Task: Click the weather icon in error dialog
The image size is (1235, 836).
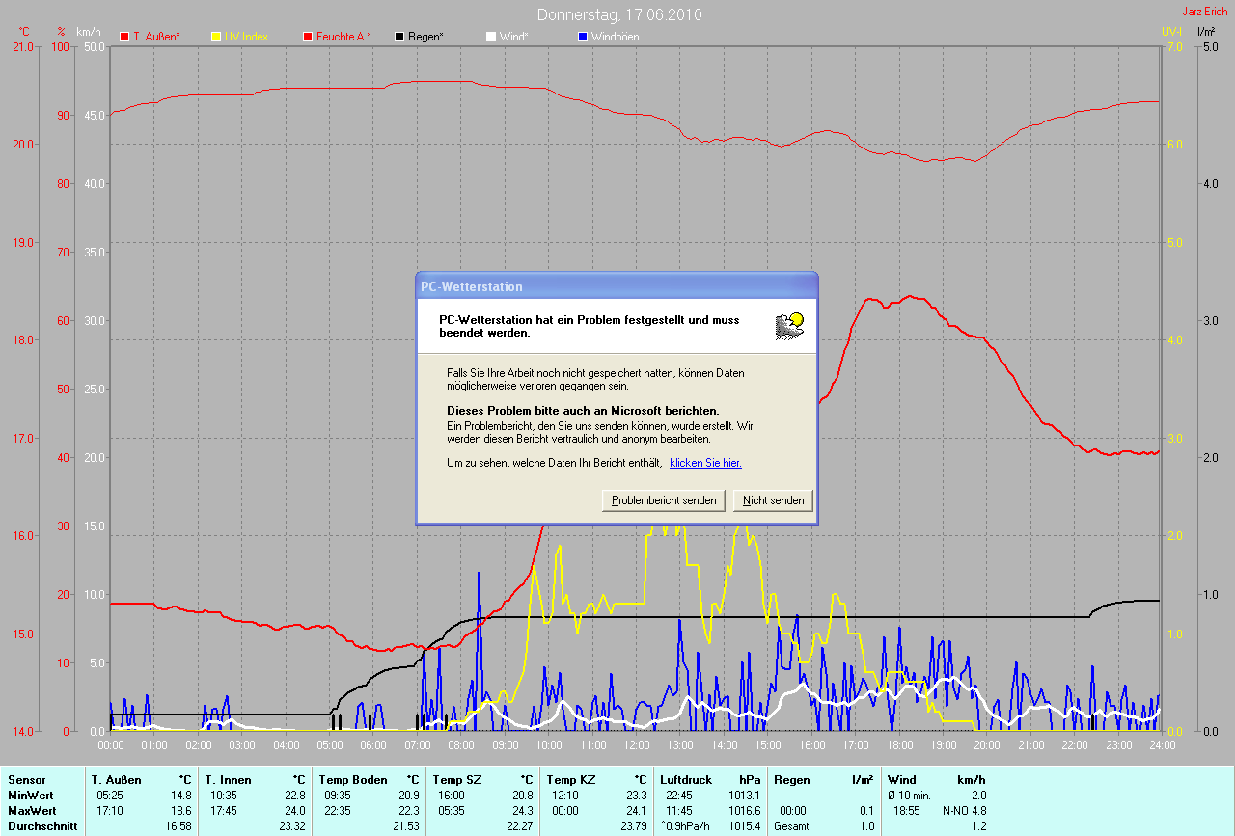Action: (x=789, y=326)
